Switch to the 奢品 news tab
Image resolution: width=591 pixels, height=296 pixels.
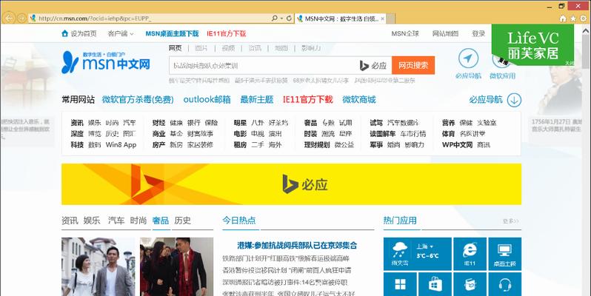161,221
